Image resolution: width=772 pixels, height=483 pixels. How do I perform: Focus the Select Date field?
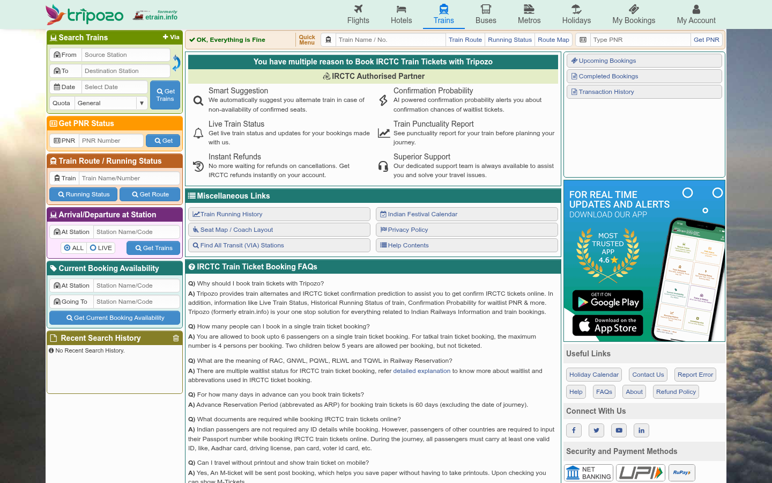pos(115,87)
